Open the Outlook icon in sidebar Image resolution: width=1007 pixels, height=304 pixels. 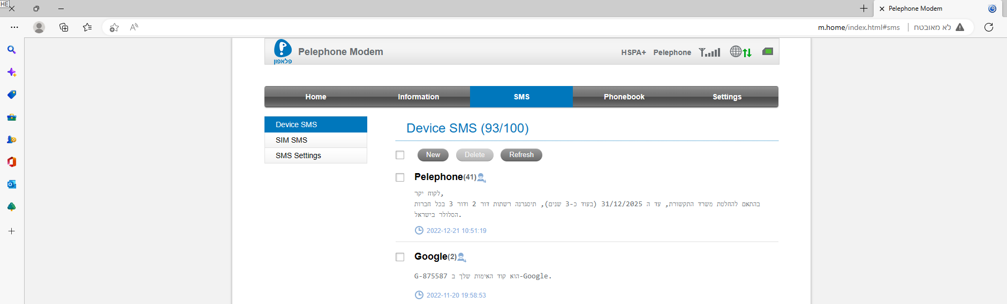pyautogui.click(x=11, y=184)
